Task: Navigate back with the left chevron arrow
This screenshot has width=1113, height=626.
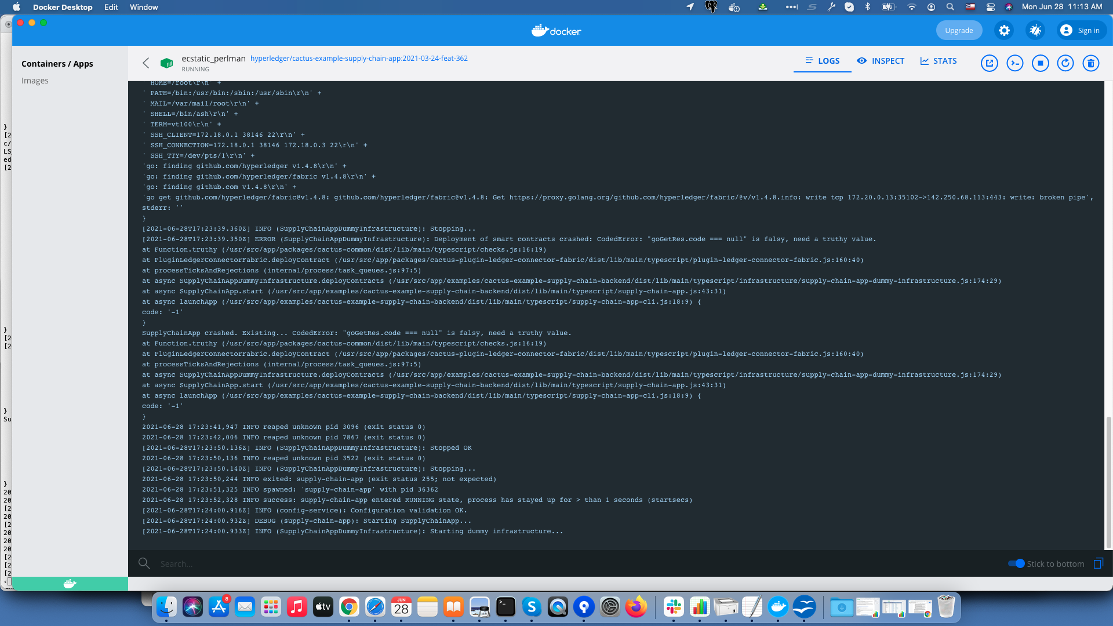Action: pyautogui.click(x=146, y=63)
